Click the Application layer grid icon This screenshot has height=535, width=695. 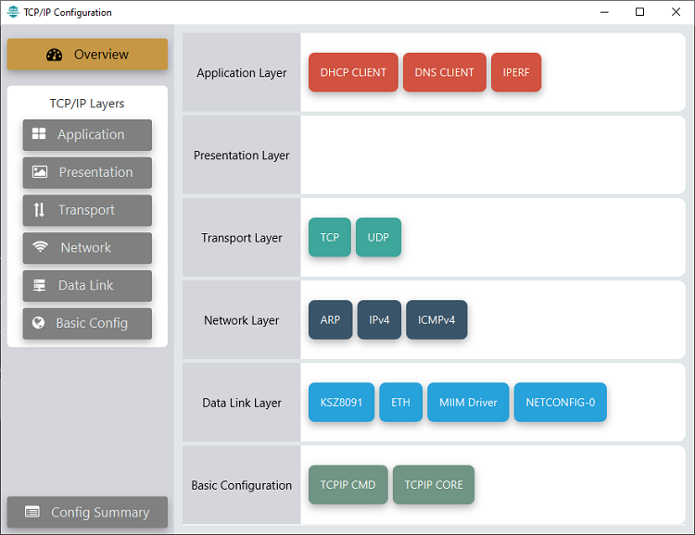(39, 134)
